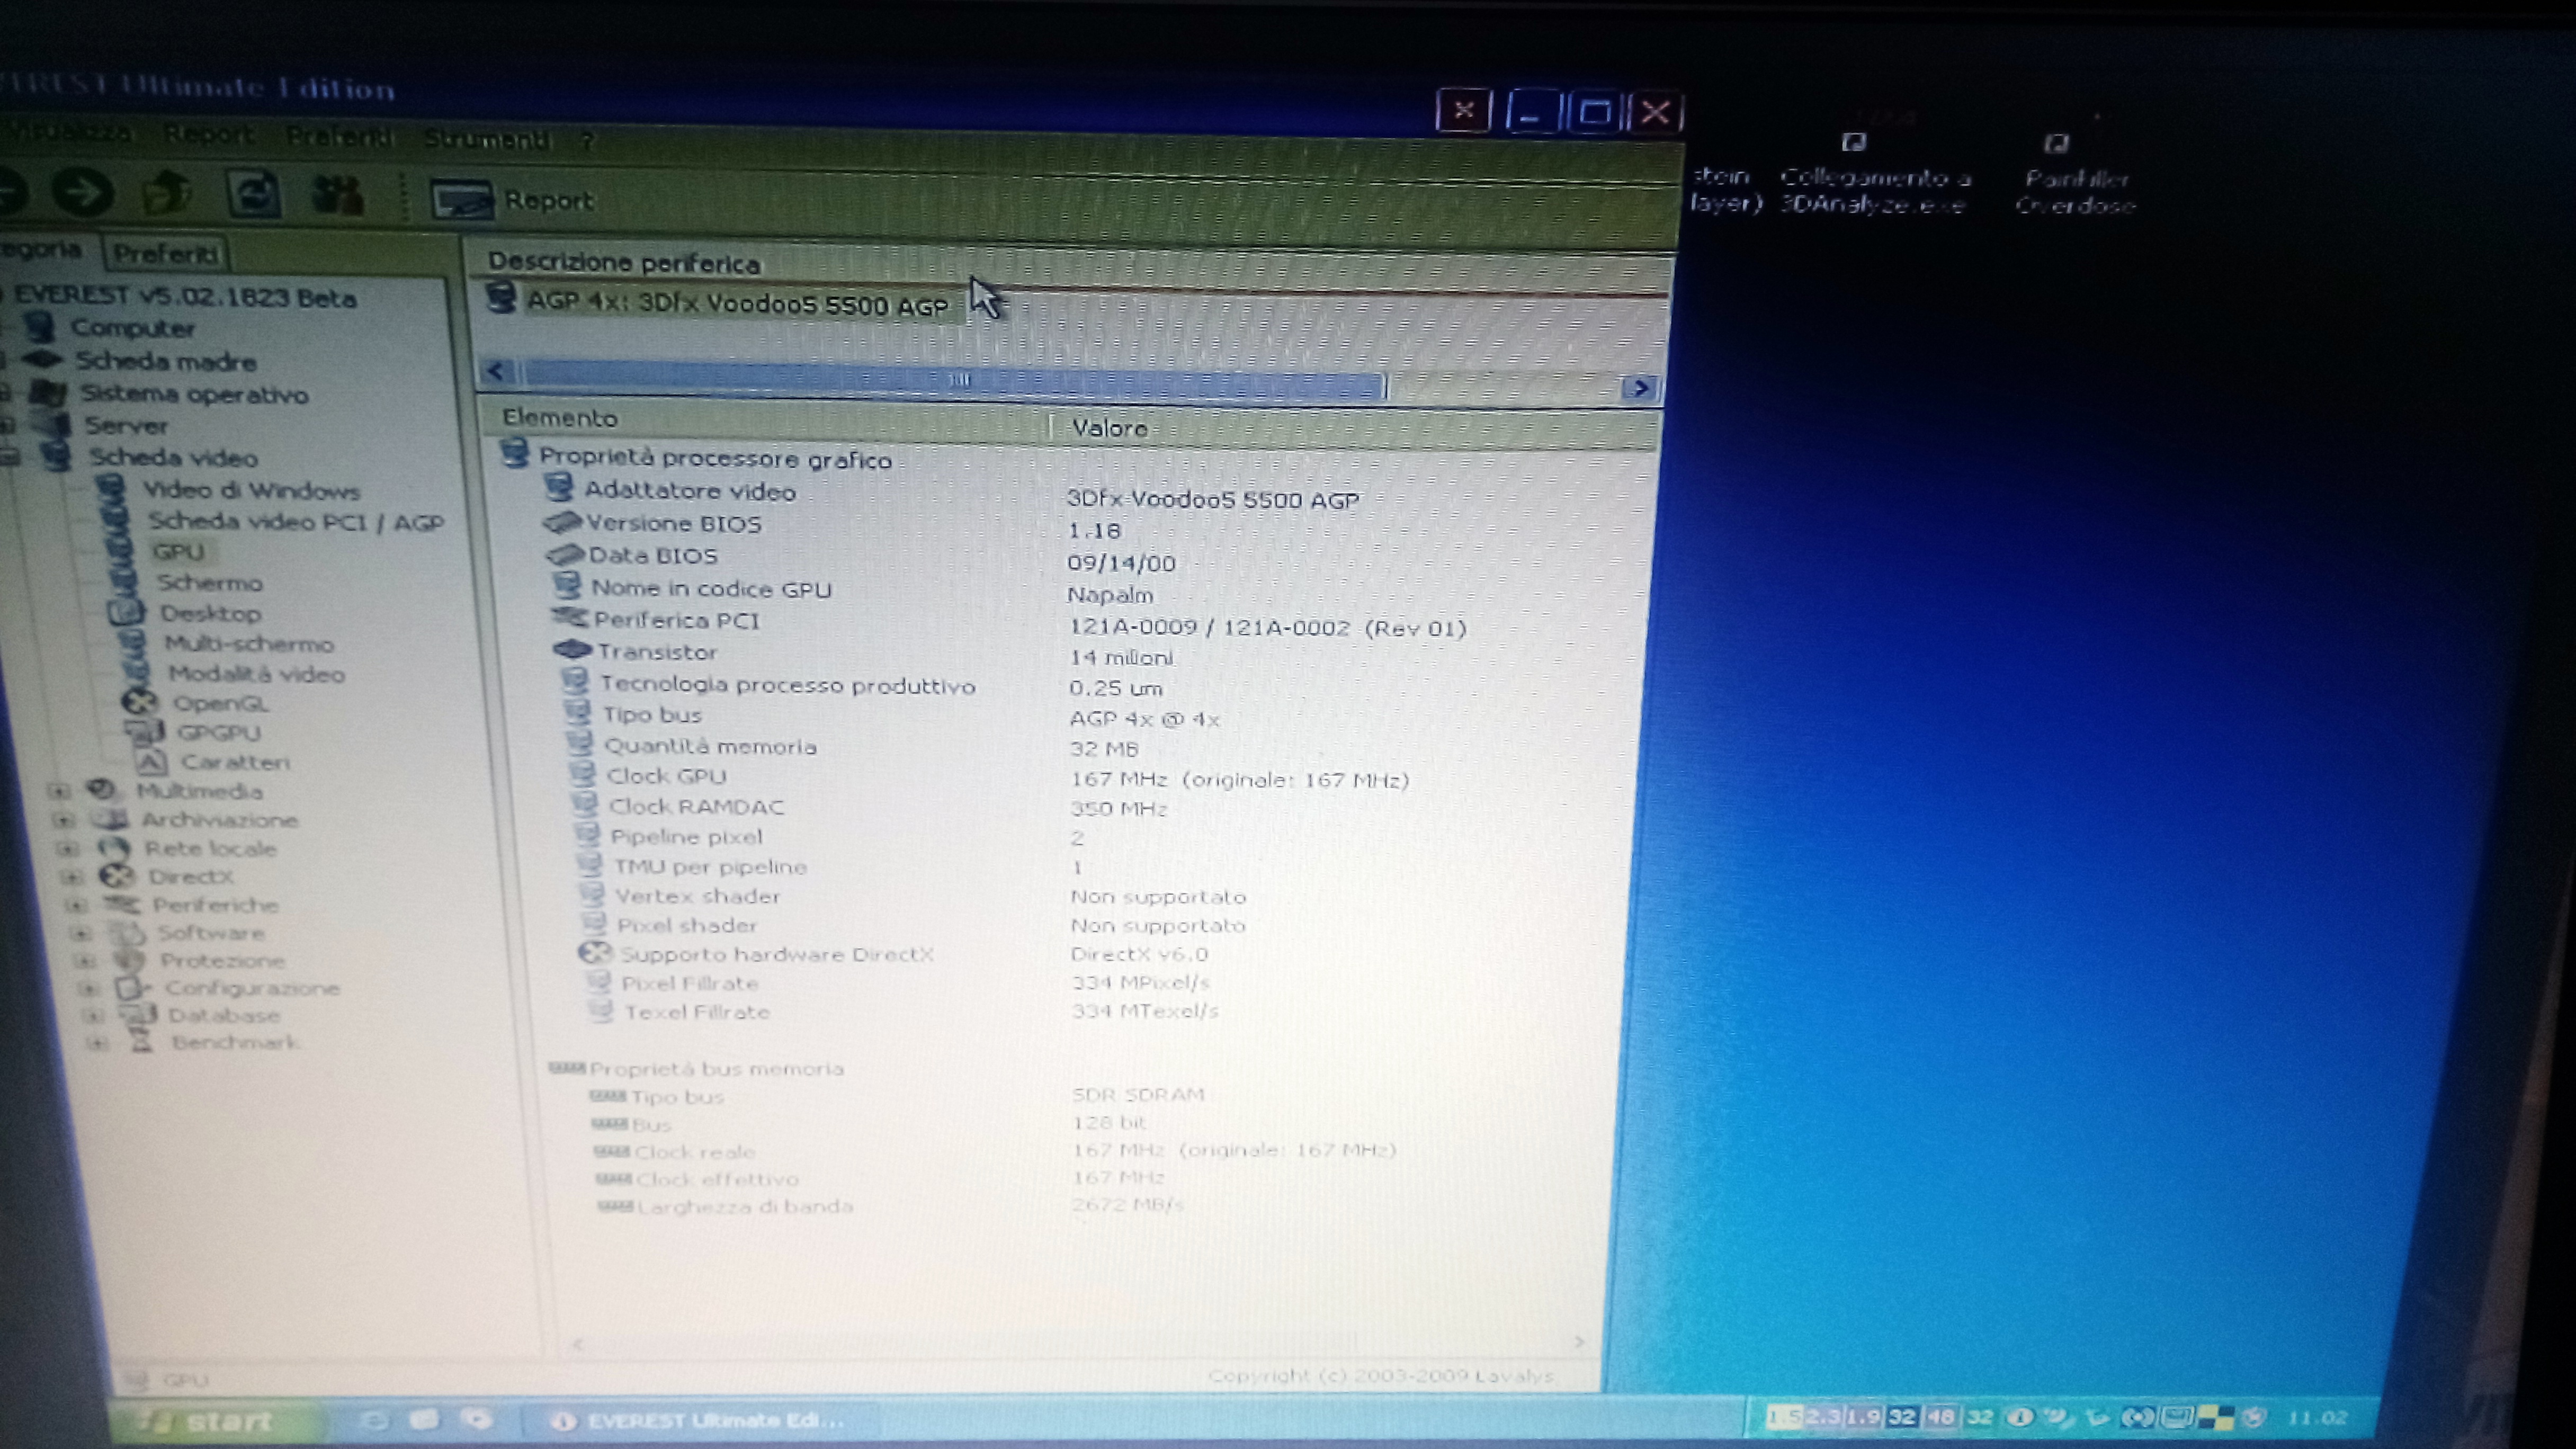The height and width of the screenshot is (1449, 2576).
Task: Expand the Configurazione tree node
Action: tap(89, 988)
